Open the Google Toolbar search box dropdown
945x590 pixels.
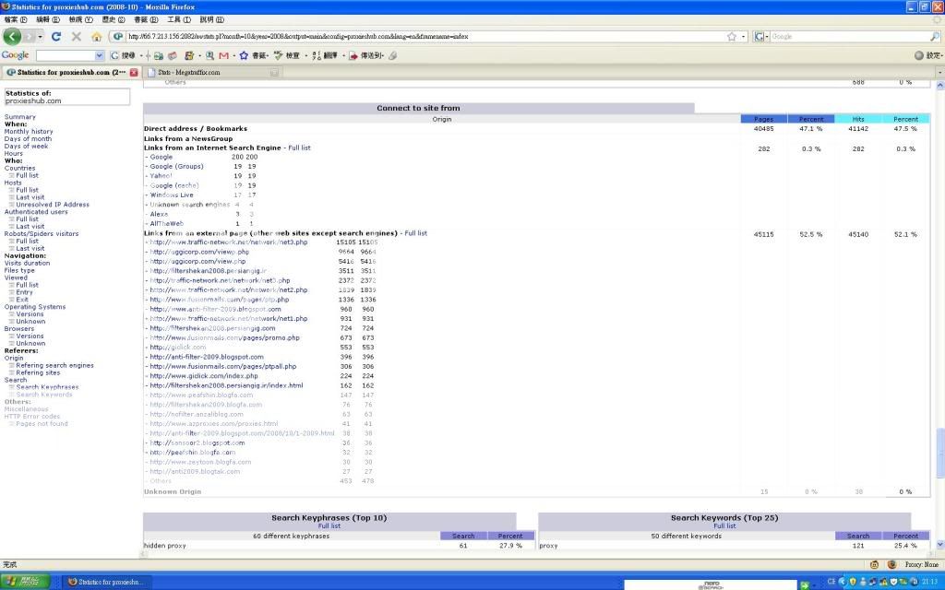tap(101, 55)
